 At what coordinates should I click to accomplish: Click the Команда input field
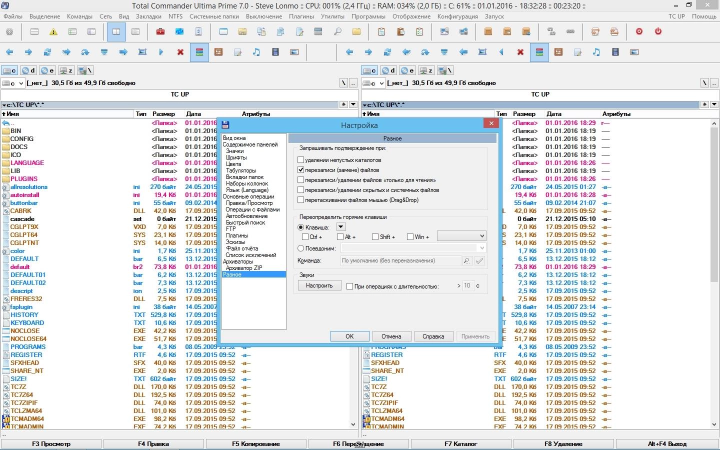coord(401,260)
